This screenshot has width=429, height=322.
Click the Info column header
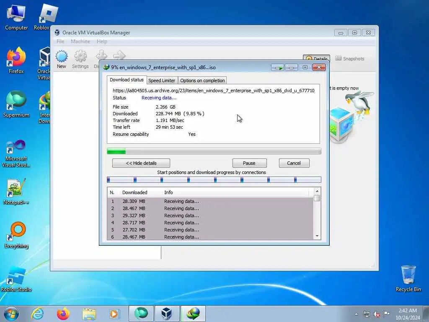click(x=168, y=192)
